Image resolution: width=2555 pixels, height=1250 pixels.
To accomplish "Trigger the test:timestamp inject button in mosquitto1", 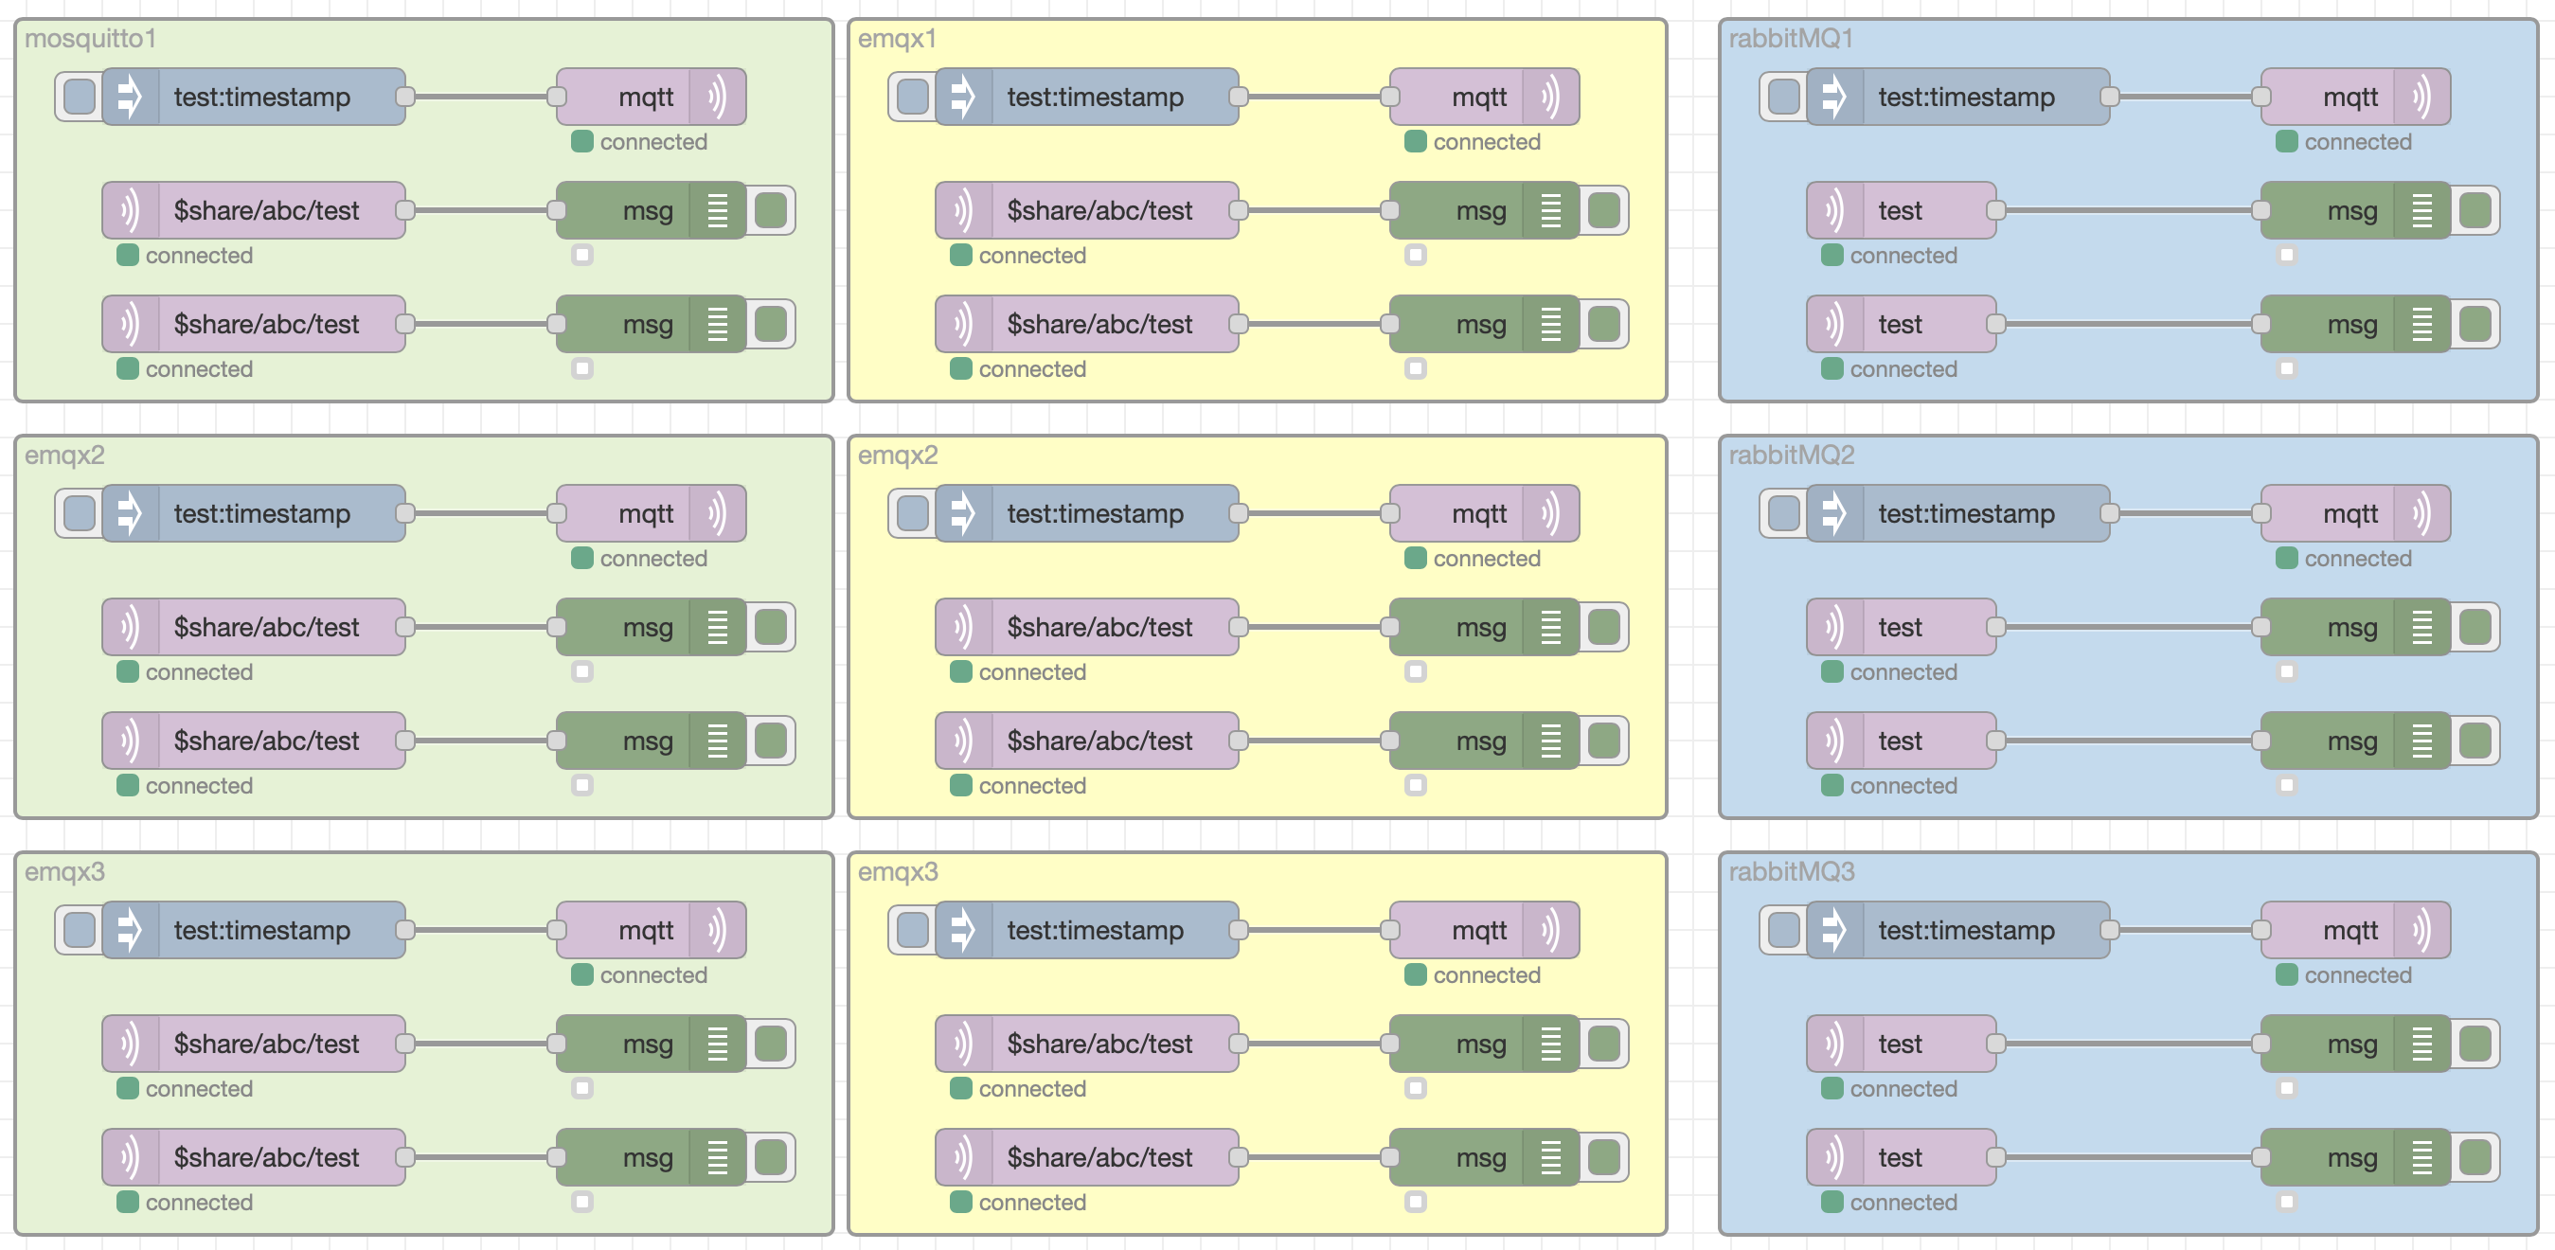I will coord(80,97).
